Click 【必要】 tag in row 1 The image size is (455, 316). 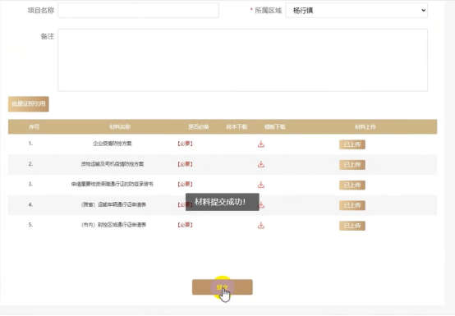tap(185, 144)
